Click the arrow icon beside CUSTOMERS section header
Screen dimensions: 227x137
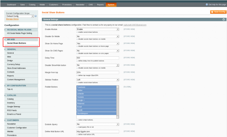tap(5, 120)
